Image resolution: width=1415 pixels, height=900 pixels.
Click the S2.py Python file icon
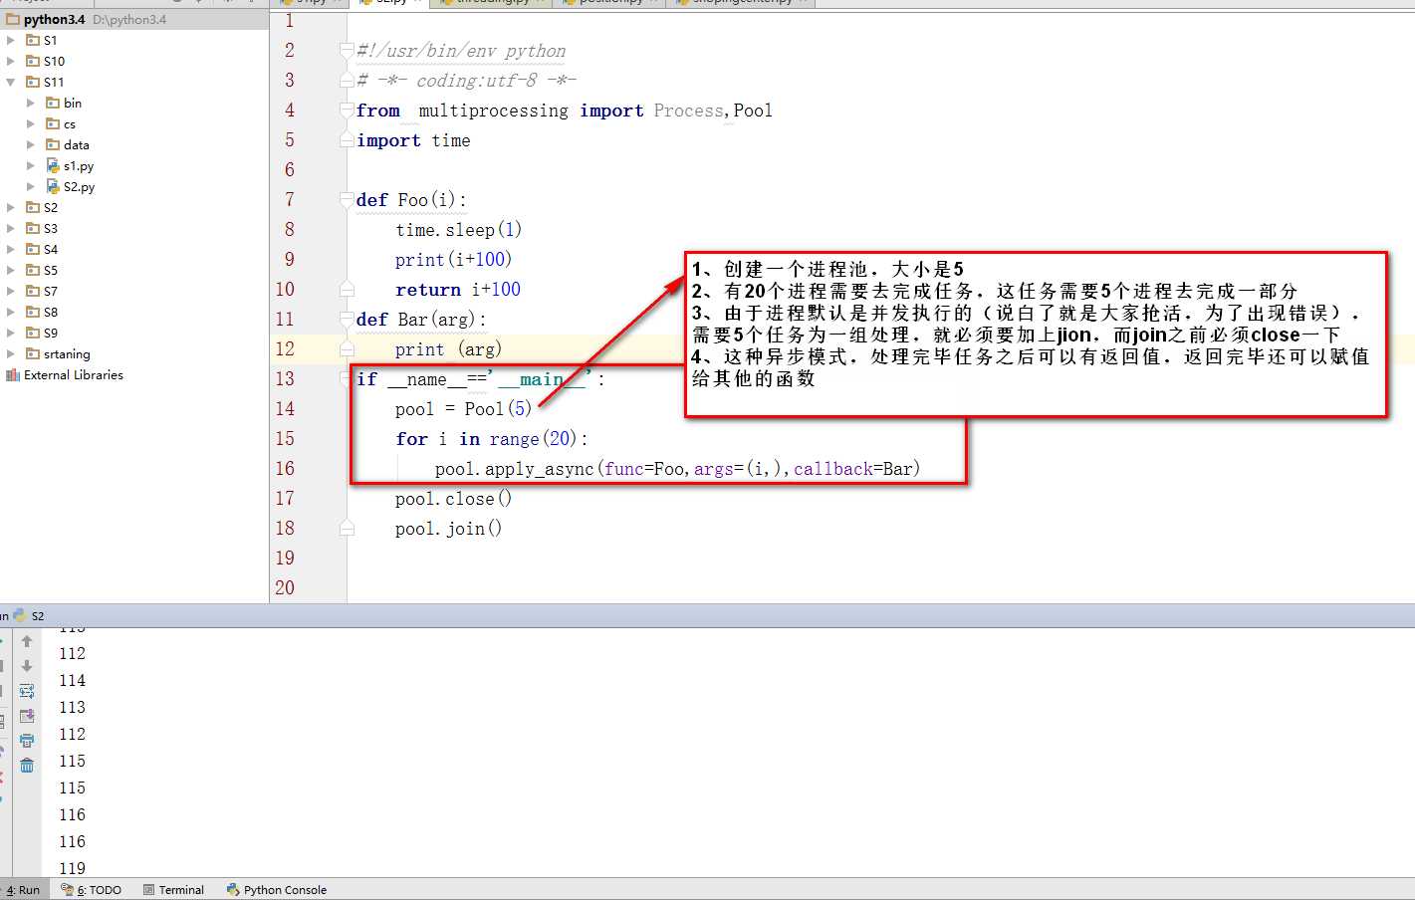tap(53, 186)
